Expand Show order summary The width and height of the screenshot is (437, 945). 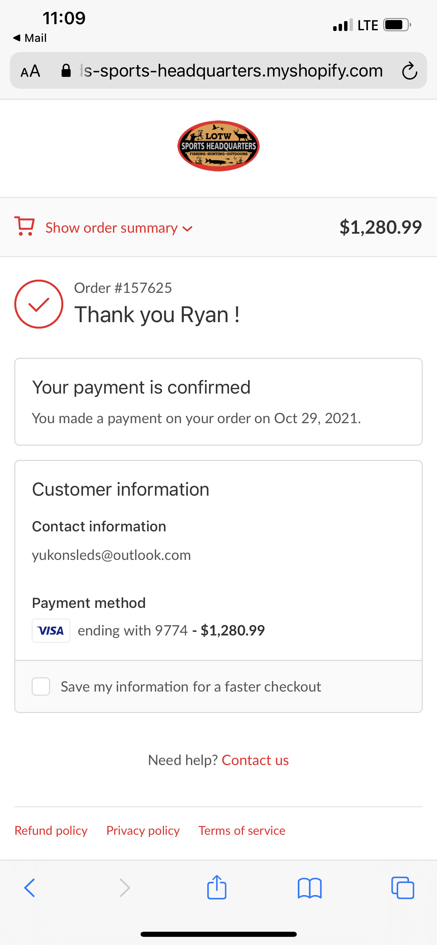(x=112, y=228)
